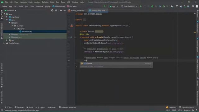Click the warning stripe mark on editor scrollbar
Screen dimensions: 199x112
pyautogui.click(x=195, y=32)
